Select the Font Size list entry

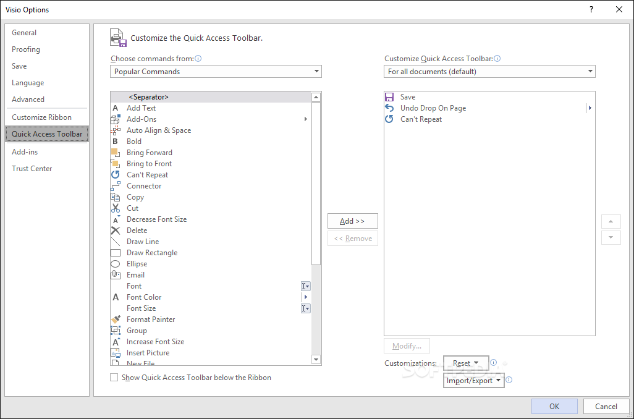211,308
